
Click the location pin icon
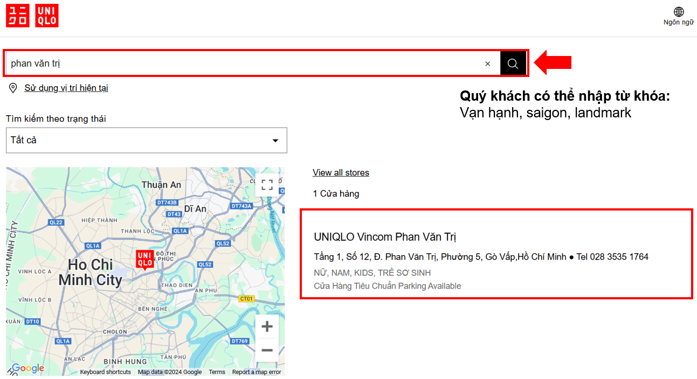13,88
